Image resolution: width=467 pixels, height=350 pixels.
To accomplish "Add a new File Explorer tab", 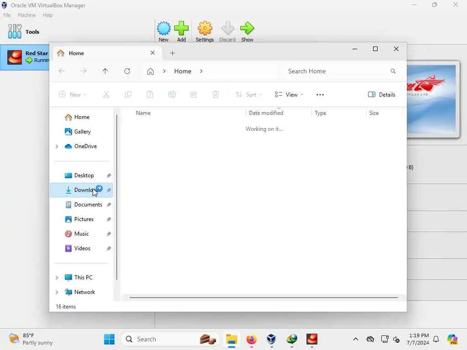I will click(172, 53).
